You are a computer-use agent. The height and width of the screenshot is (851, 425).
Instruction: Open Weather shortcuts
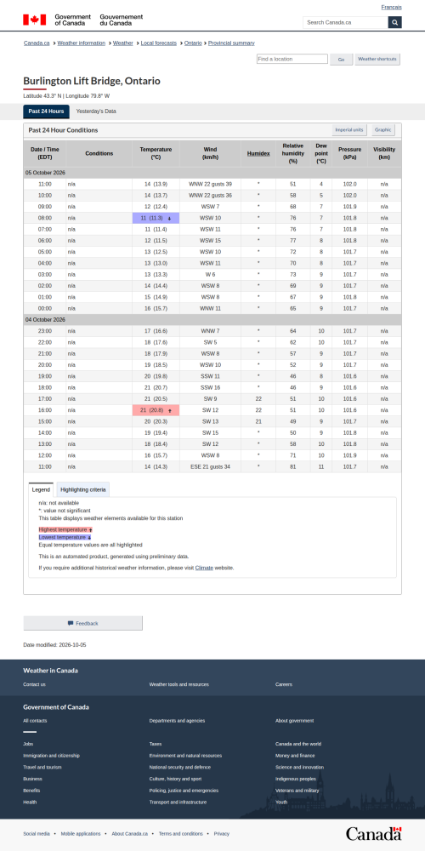(x=377, y=60)
